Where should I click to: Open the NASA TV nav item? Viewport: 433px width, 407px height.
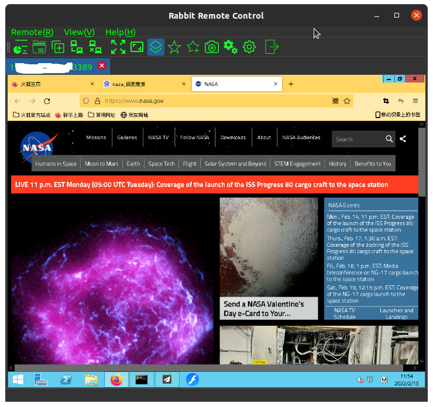point(158,137)
